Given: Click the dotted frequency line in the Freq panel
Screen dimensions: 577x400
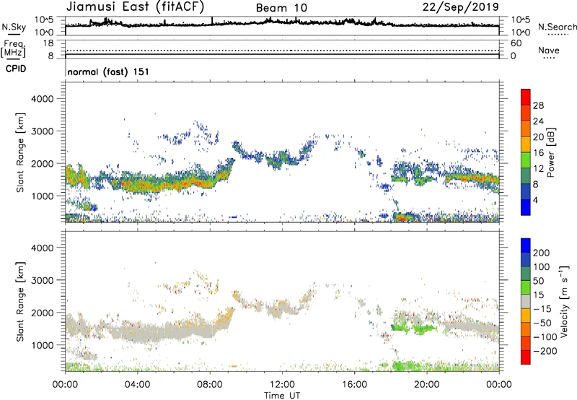Looking at the screenshot, I should click(282, 51).
